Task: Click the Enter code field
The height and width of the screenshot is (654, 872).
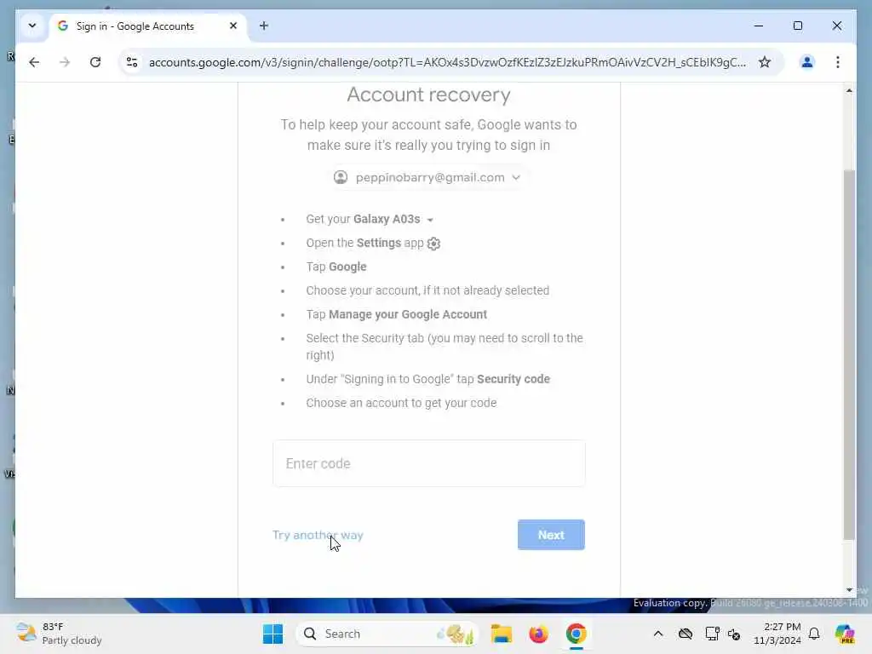Action: click(429, 463)
